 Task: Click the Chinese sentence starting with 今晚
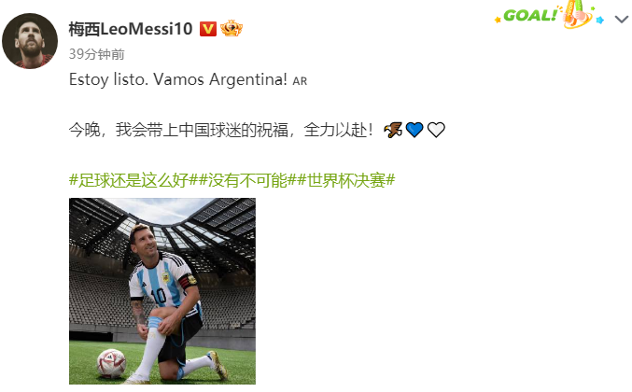coord(221,130)
